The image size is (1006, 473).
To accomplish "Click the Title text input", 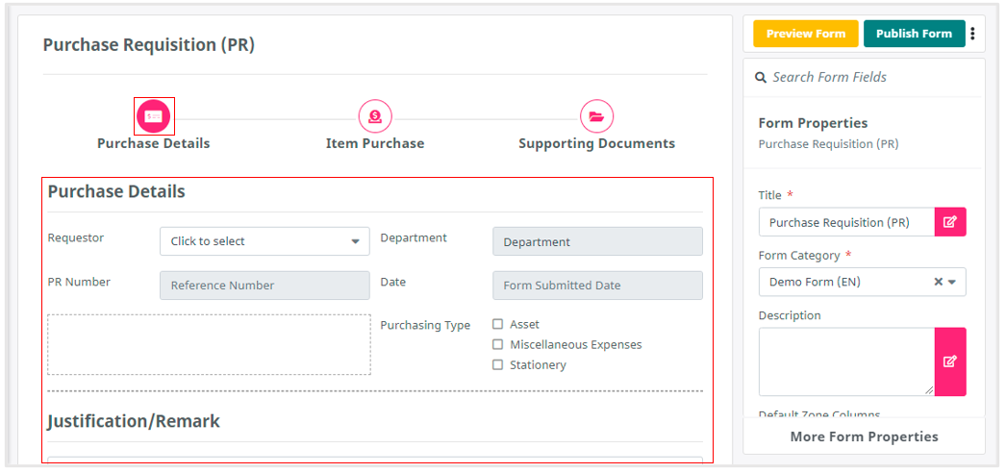I will pos(847,222).
